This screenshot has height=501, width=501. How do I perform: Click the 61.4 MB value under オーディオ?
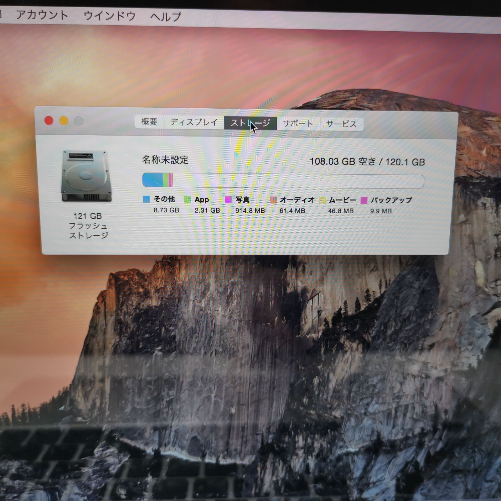(x=292, y=211)
